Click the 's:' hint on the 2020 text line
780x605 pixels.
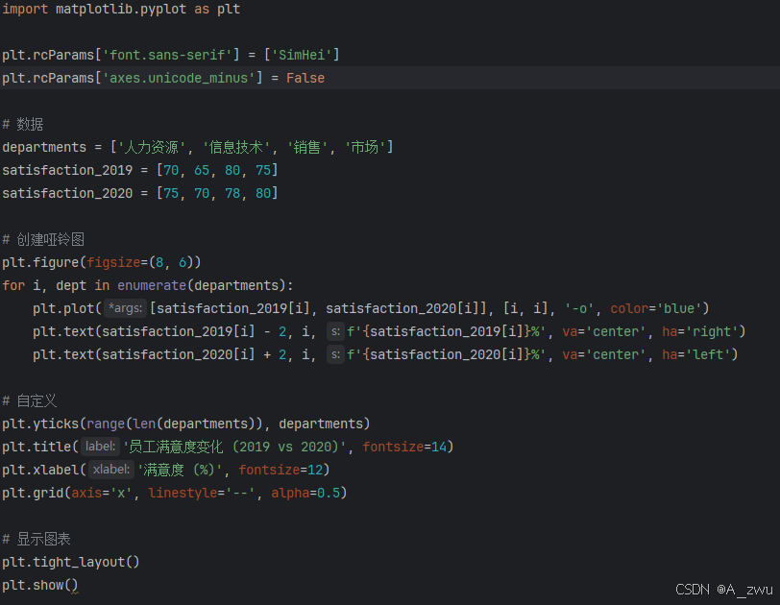[x=336, y=354]
